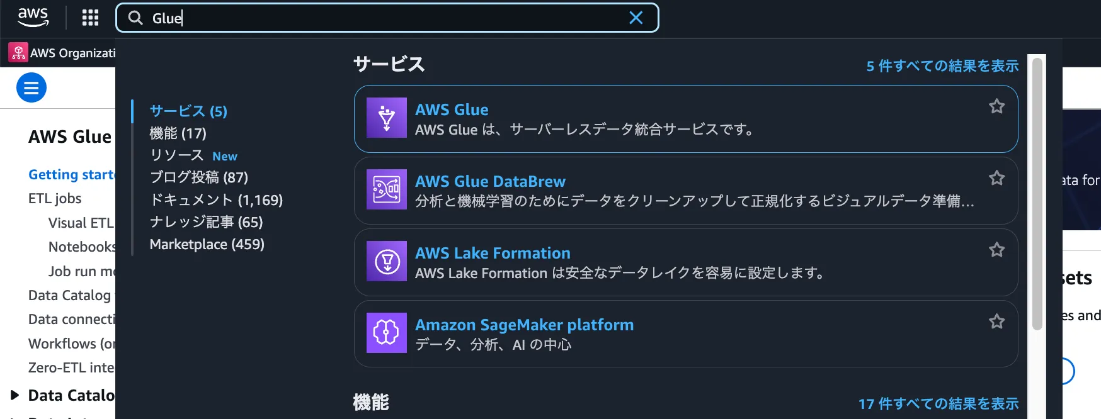Open the AWS Glue DataBrew link
This screenshot has height=419, width=1101.
point(490,181)
